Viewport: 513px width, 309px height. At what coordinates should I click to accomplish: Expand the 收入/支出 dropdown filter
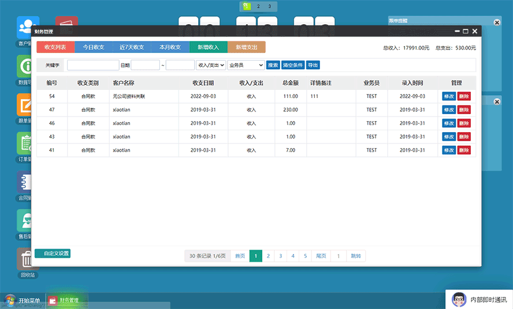211,65
